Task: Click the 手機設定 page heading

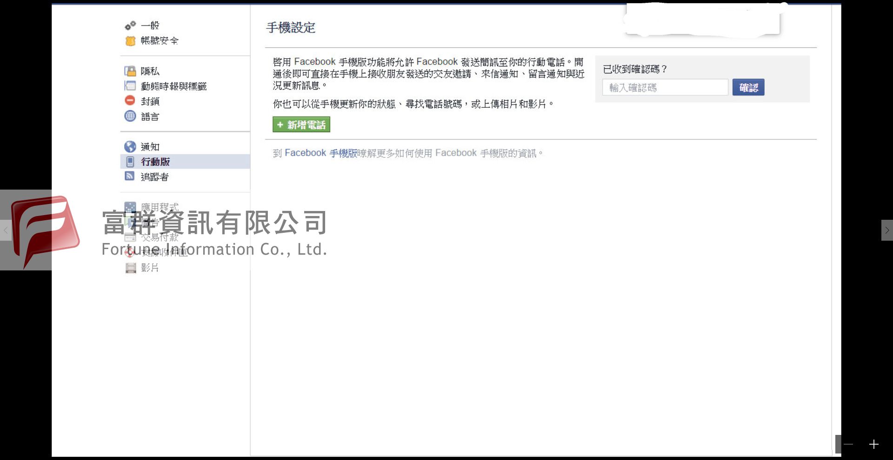Action: click(291, 27)
